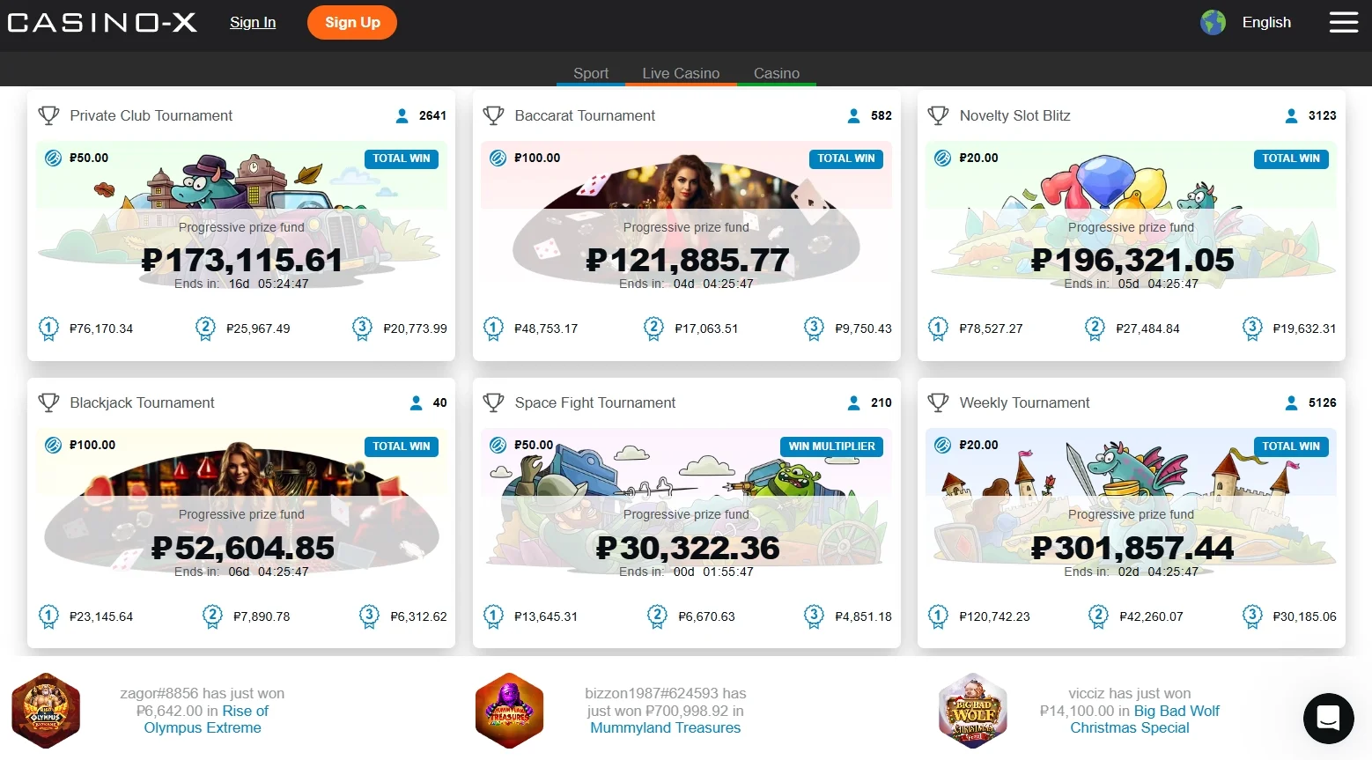
Task: Click the Rise of Olympus Extreme game icon
Action: [46, 711]
